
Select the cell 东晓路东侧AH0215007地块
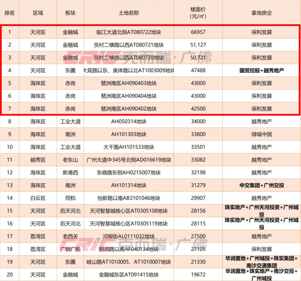(129, 172)
